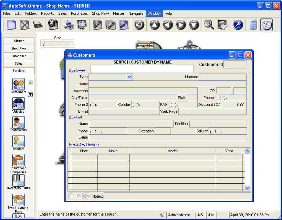Select the Master sidebar button
The image size is (282, 220).
pos(19,41)
